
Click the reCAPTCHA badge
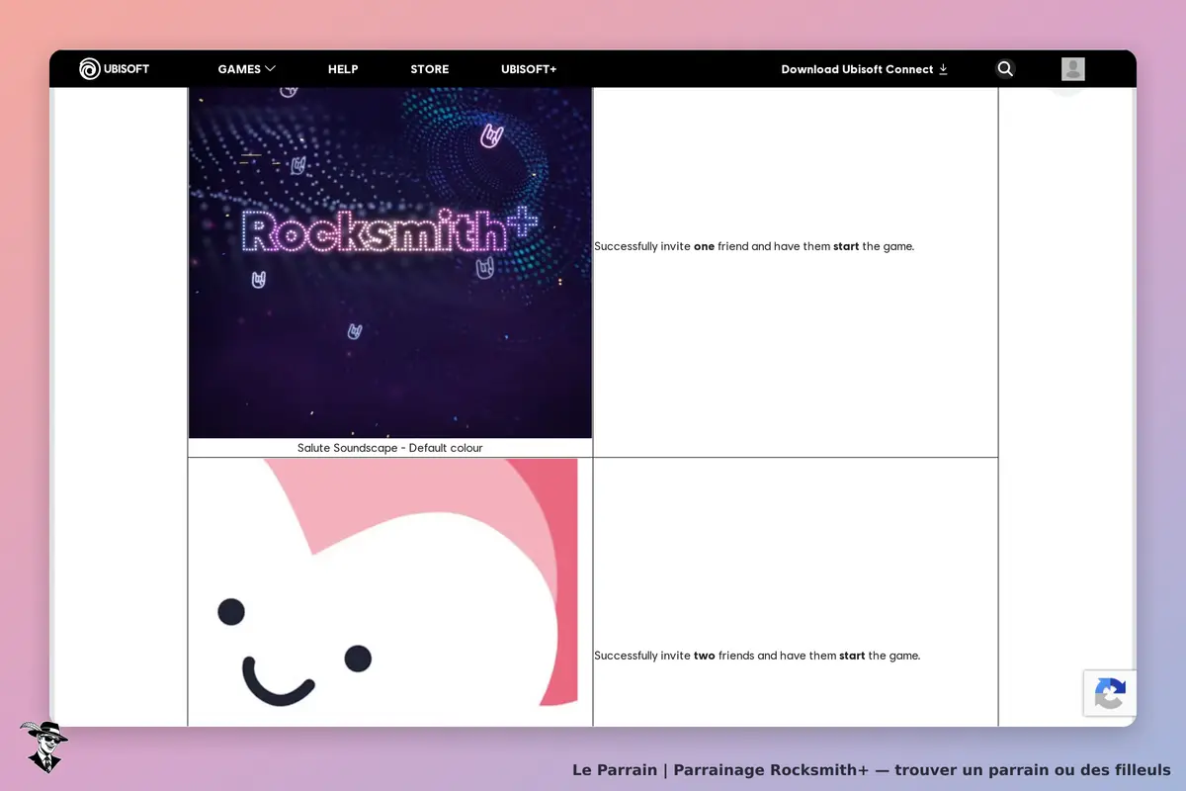pos(1110,693)
